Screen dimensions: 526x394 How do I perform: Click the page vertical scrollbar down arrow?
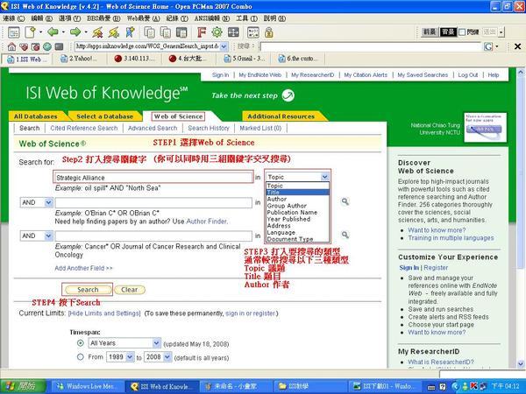pyautogui.click(x=521, y=363)
